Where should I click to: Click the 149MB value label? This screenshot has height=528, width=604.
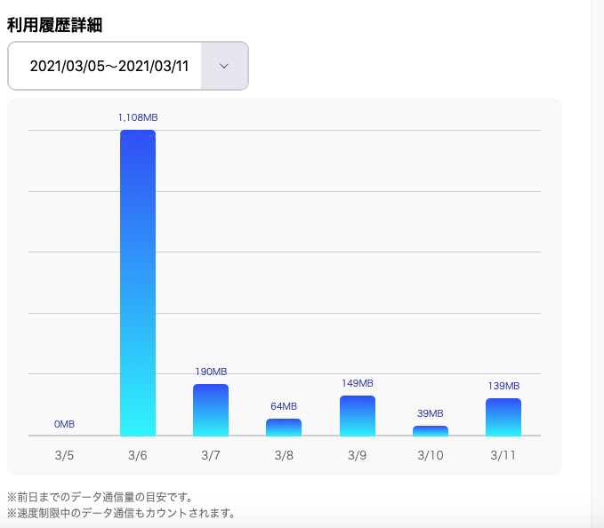pyautogui.click(x=357, y=383)
